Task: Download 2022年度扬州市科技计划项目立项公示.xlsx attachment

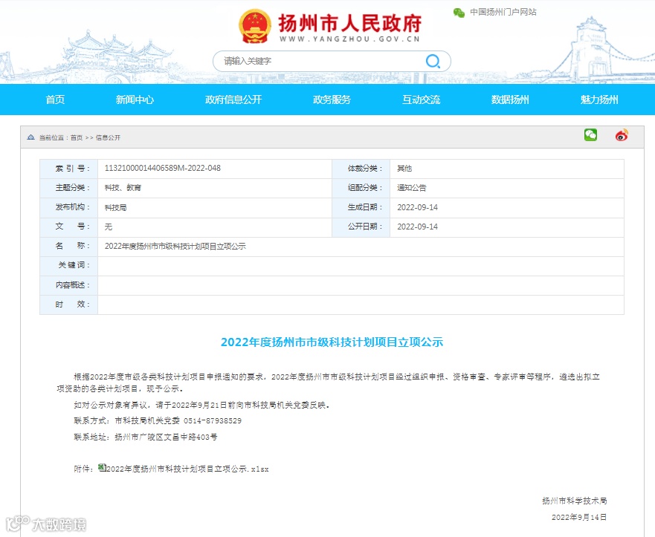Action: [x=187, y=469]
